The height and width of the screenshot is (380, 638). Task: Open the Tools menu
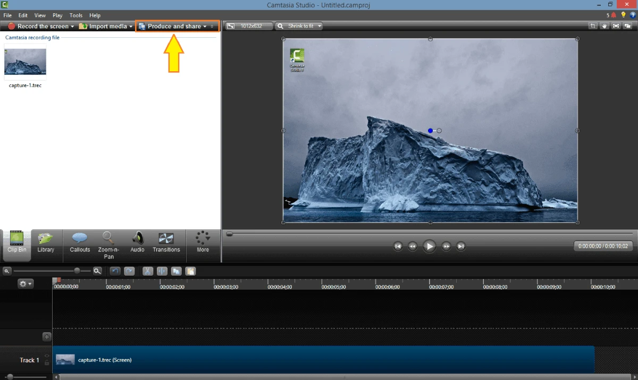tap(76, 15)
